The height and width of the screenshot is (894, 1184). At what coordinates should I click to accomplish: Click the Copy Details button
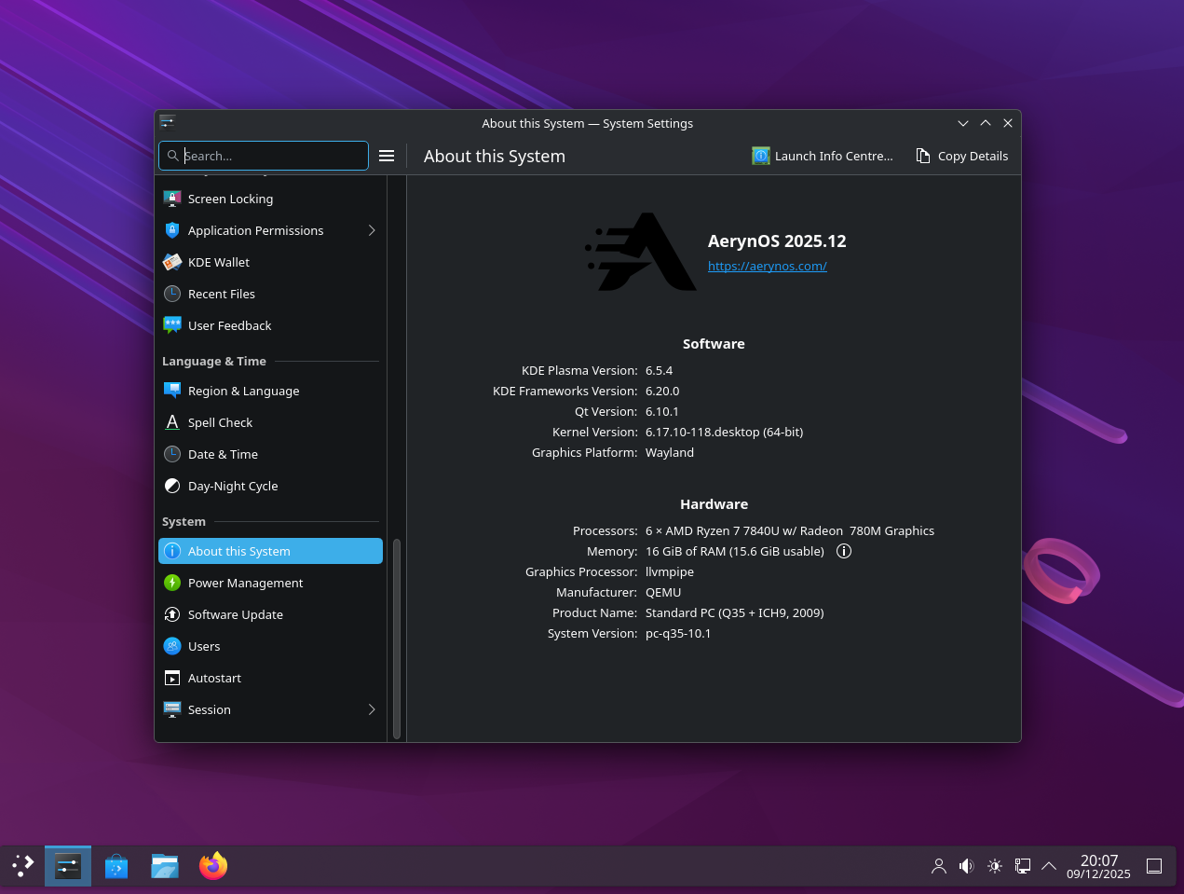962,156
